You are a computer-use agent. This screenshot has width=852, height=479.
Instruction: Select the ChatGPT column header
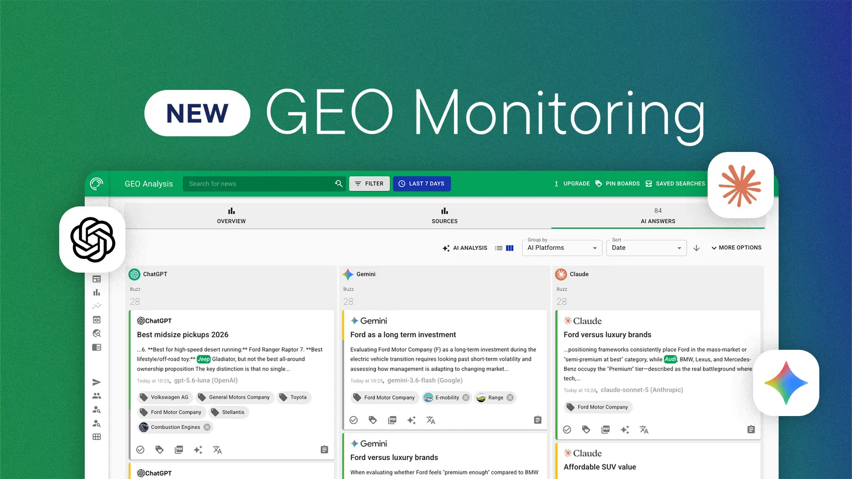148,274
